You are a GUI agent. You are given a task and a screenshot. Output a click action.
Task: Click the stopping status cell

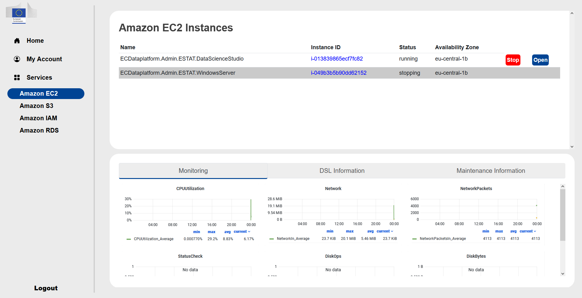click(x=409, y=73)
